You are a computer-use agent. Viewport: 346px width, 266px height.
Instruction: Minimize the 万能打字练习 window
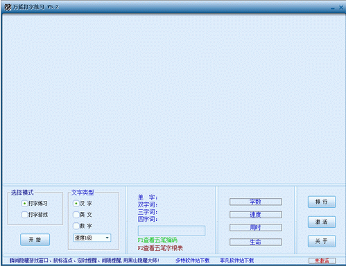333,8
